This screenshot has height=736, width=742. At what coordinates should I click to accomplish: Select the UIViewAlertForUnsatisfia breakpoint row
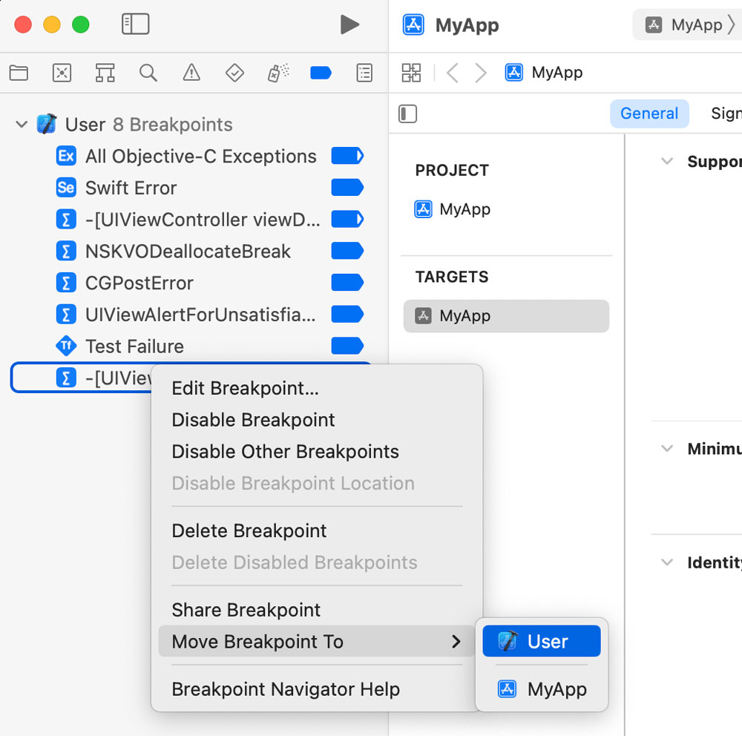[190, 315]
